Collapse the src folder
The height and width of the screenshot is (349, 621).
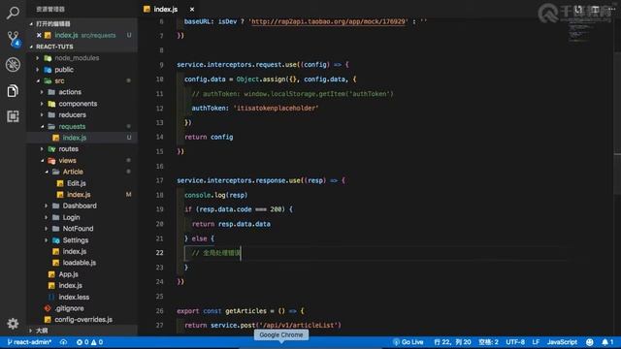tap(38, 81)
